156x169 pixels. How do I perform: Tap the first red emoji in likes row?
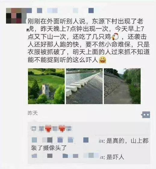[x=48, y=128]
